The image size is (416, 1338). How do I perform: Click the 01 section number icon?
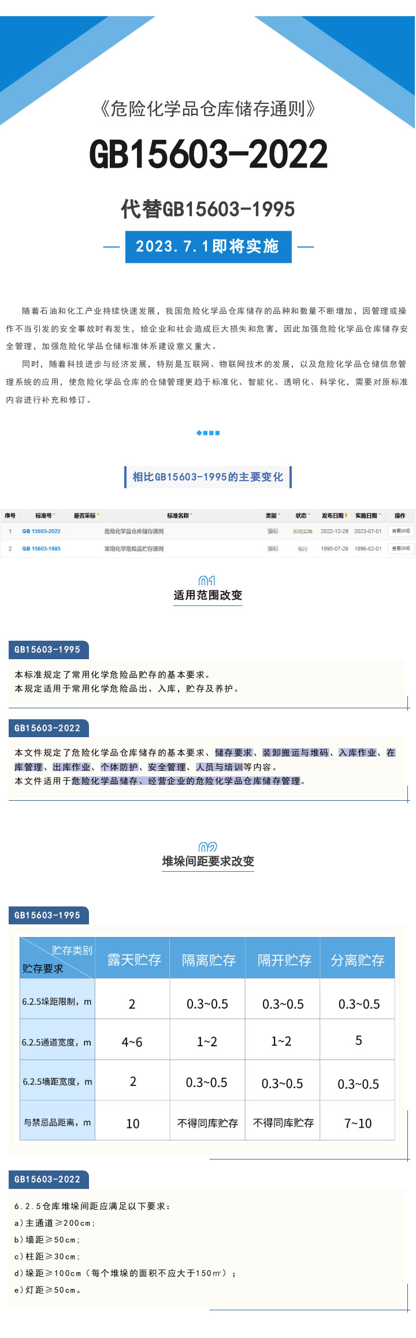click(x=207, y=581)
